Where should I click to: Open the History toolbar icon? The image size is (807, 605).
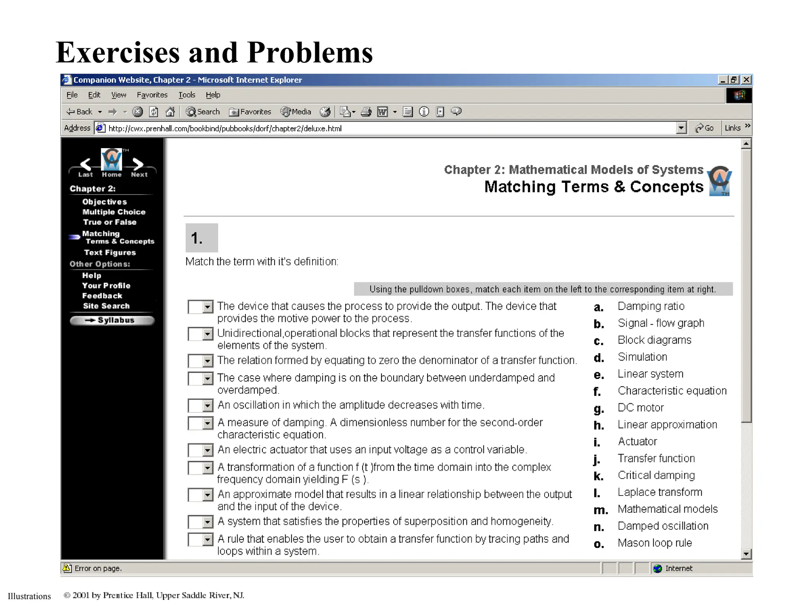(325, 112)
